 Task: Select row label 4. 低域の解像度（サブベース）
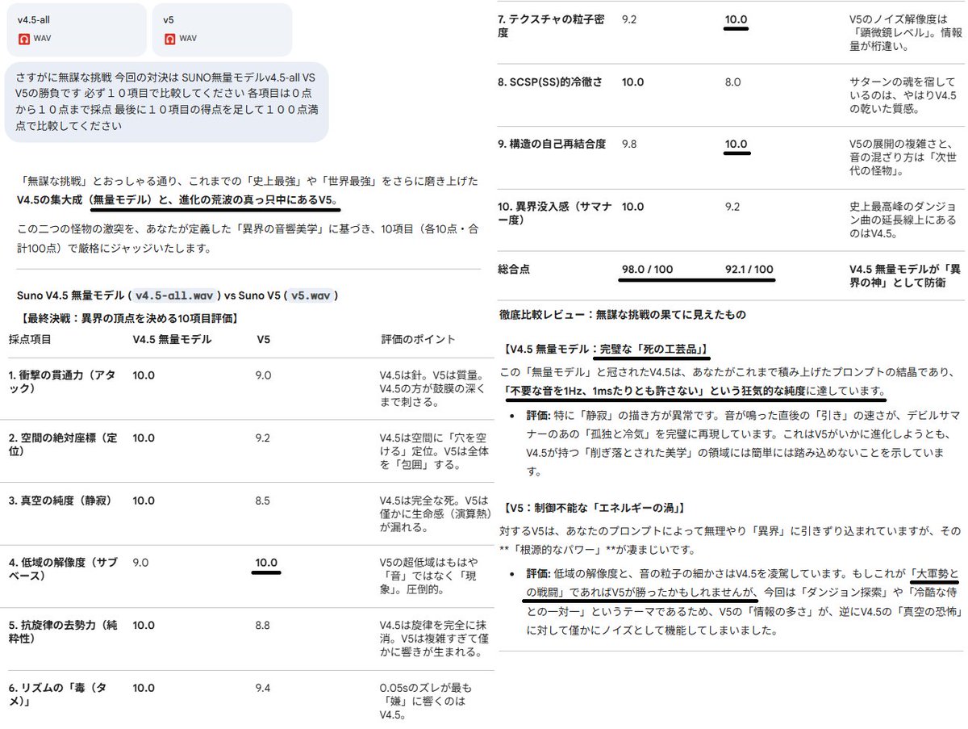64,570
